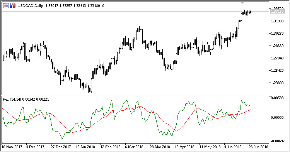
Task: Click the 19 Apr 2018 date label
Action: pos(184,147)
